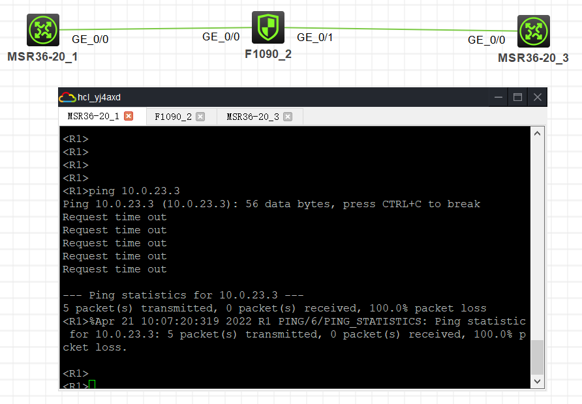Image resolution: width=582 pixels, height=404 pixels.
Task: Select the F1090_2 firewall icon
Action: click(268, 27)
